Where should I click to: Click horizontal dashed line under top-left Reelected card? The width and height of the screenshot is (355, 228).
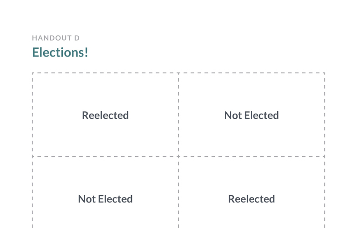point(105,156)
